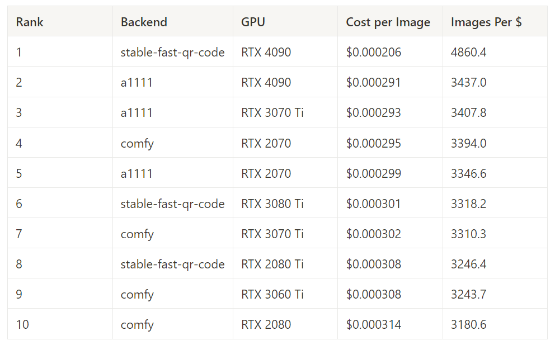Click the 3246.4 images value
Screen dimensions: 555x345
point(468,264)
